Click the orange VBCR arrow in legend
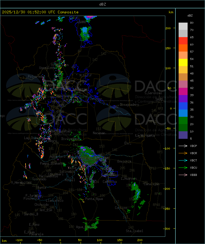The image size is (205, 244). (x=183, y=153)
